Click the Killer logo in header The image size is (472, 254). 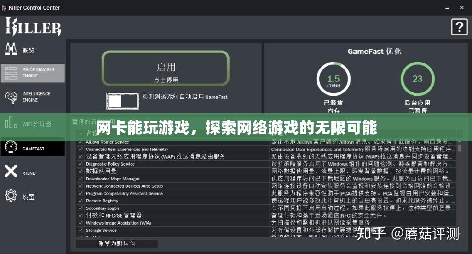(33, 27)
